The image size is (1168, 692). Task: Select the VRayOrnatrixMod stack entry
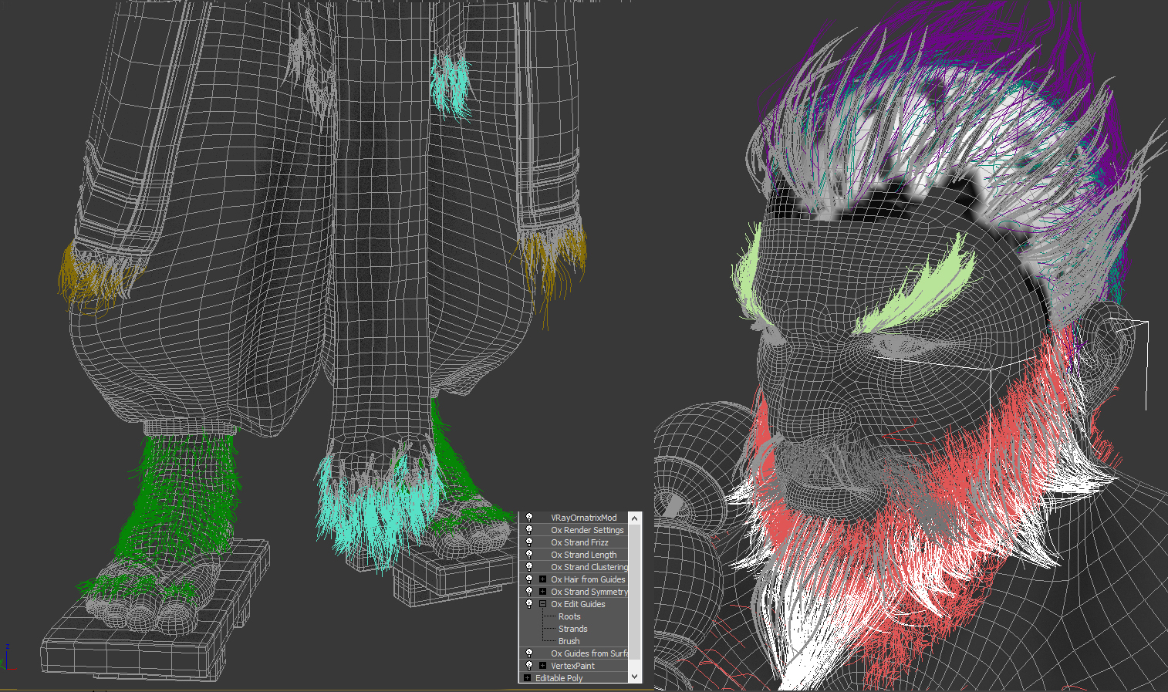(583, 518)
